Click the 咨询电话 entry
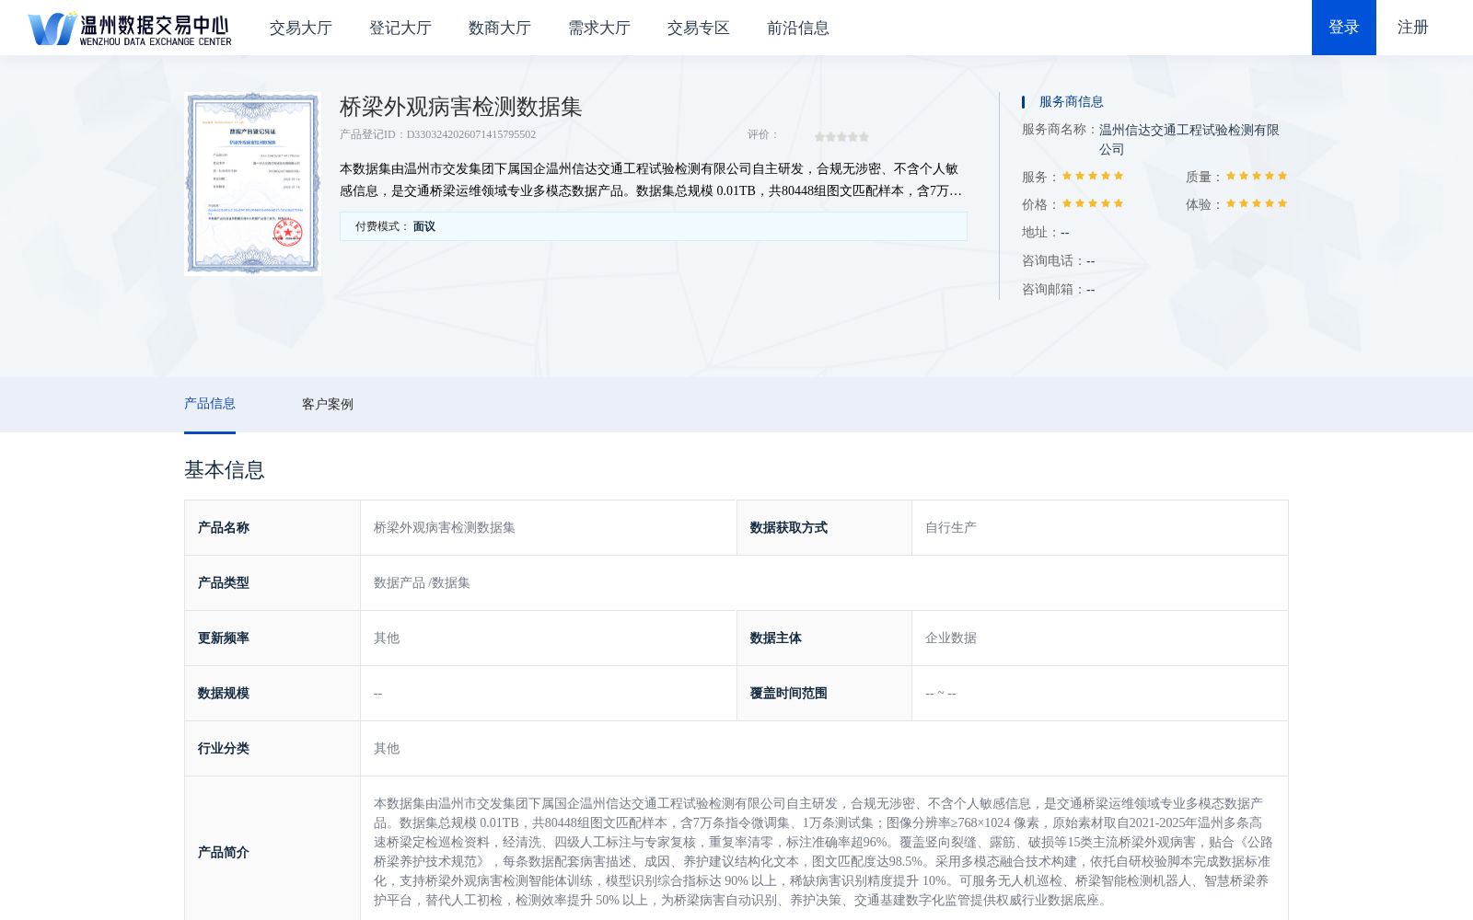 [1059, 261]
